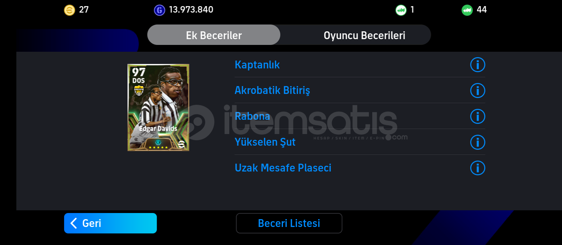Image resolution: width=562 pixels, height=245 pixels.
Task: View info for Uzak Mesafe Plaseci
Action: pos(478,168)
